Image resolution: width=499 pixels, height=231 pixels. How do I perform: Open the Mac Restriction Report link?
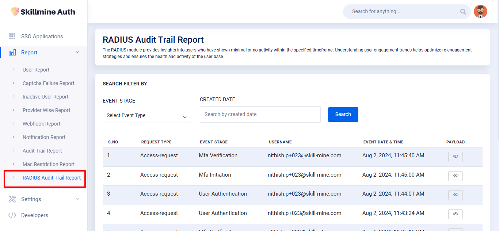[49, 164]
